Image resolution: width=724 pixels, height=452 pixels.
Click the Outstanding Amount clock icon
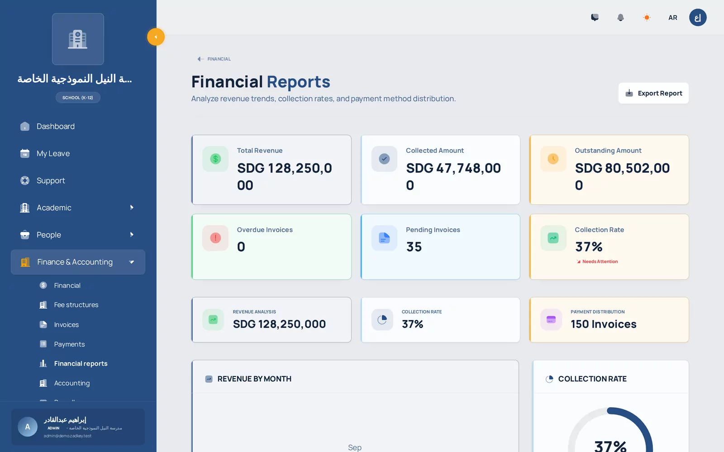click(x=553, y=159)
